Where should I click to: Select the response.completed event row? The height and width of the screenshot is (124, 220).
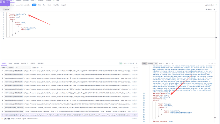click(x=70, y=115)
